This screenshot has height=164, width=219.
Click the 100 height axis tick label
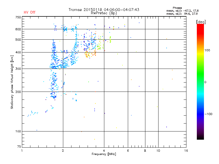pyautogui.click(x=18, y=131)
